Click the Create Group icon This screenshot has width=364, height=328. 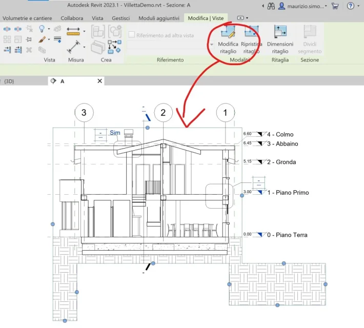point(115,31)
